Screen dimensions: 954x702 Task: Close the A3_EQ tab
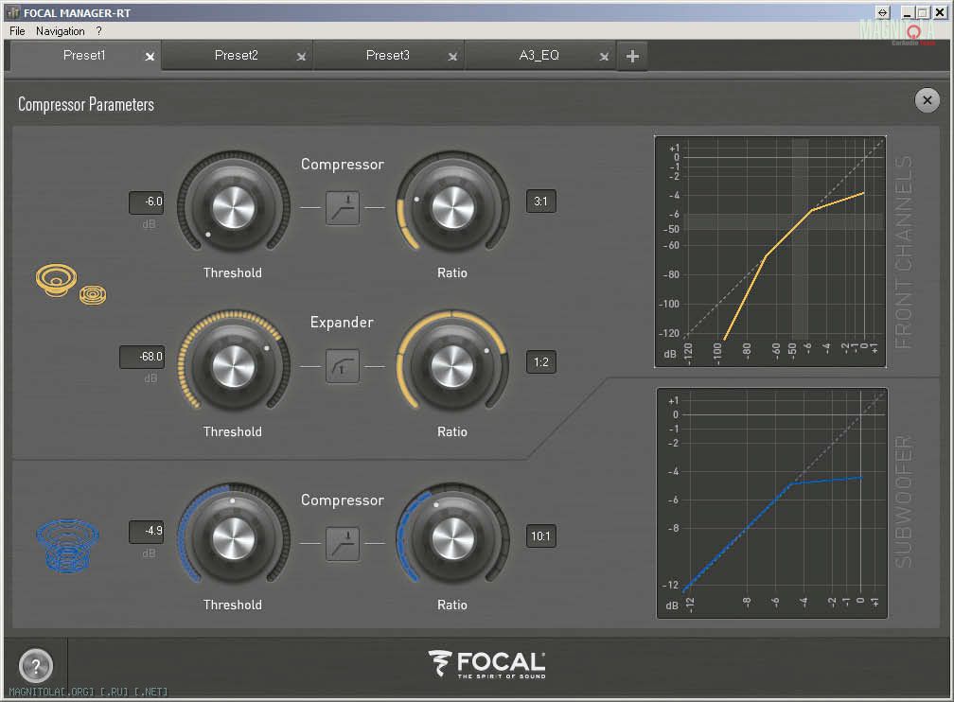click(604, 57)
